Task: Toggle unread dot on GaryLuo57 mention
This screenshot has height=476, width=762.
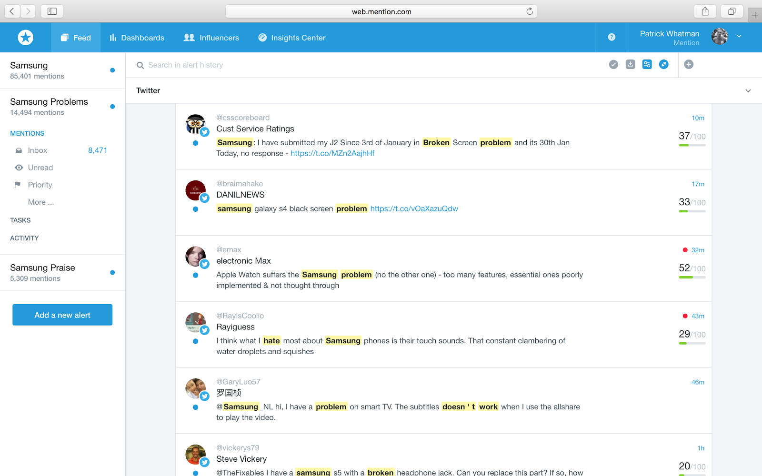Action: [195, 407]
